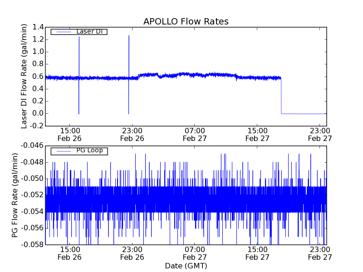
Task: Click '23:00 Feb 26' under the Laser DI plot
Action: point(132,135)
